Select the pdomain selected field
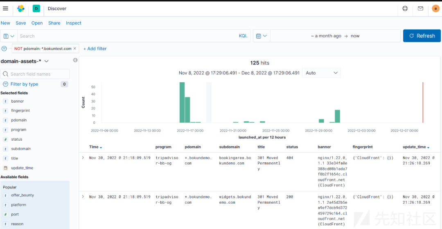Viewport: 442px width, 229px height. pos(19,120)
